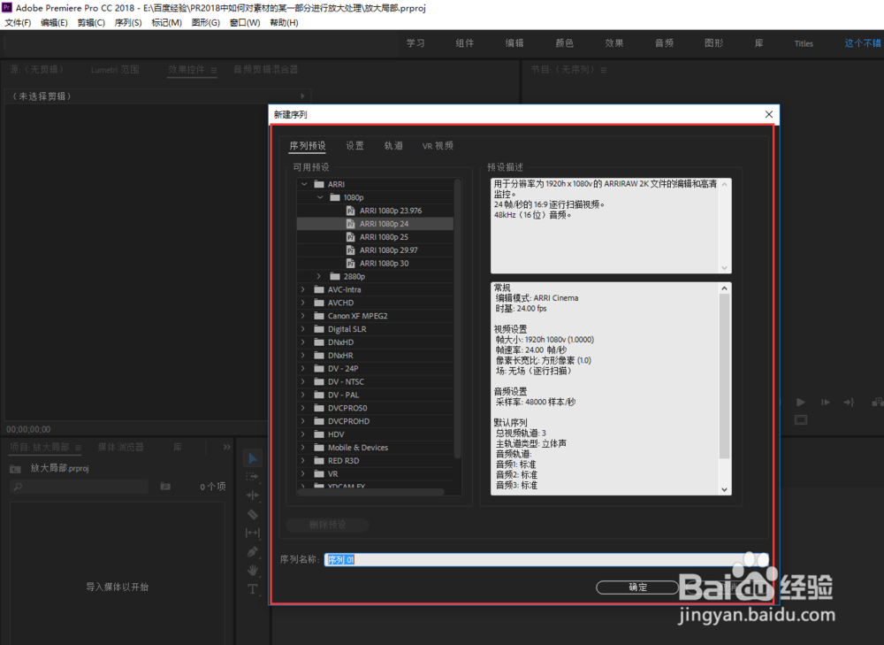Switch to 效果 workspace

[614, 43]
